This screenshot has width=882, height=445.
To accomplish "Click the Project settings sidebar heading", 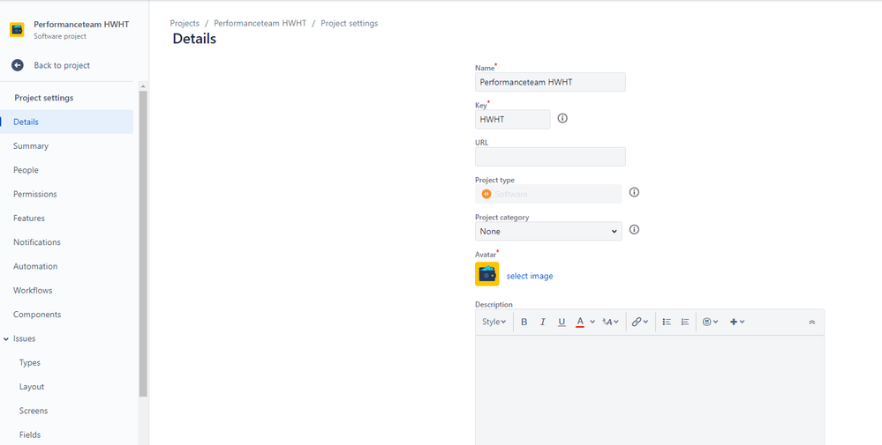I will (44, 98).
